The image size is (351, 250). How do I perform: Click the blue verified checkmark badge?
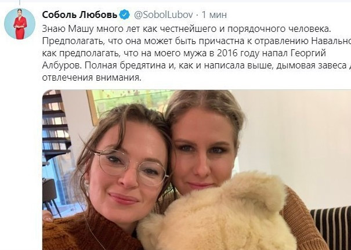pos(125,15)
